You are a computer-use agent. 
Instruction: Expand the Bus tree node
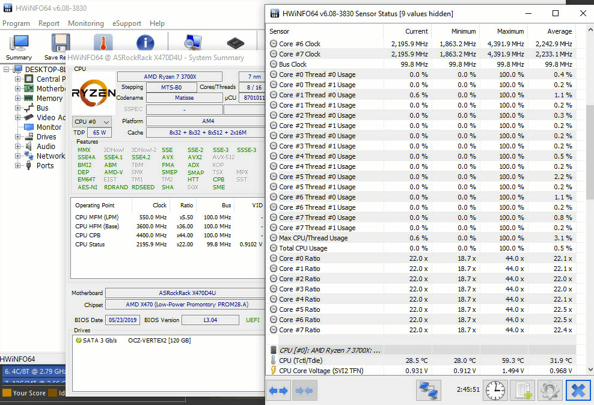point(17,108)
